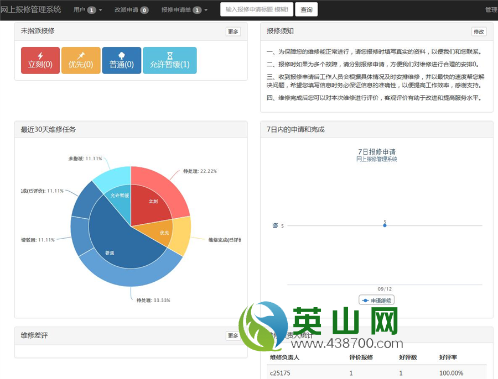Click the 立刻(0) red lightning button
This screenshot has width=498, height=379.
pyautogui.click(x=40, y=60)
